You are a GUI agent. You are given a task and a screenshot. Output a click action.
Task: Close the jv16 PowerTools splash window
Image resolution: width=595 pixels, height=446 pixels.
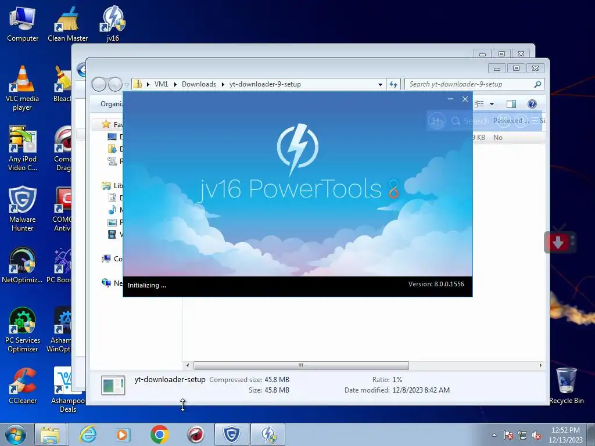(x=465, y=99)
